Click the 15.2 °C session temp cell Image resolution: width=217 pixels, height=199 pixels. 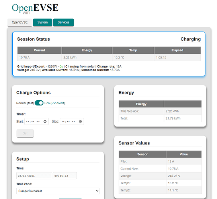tap(133, 57)
